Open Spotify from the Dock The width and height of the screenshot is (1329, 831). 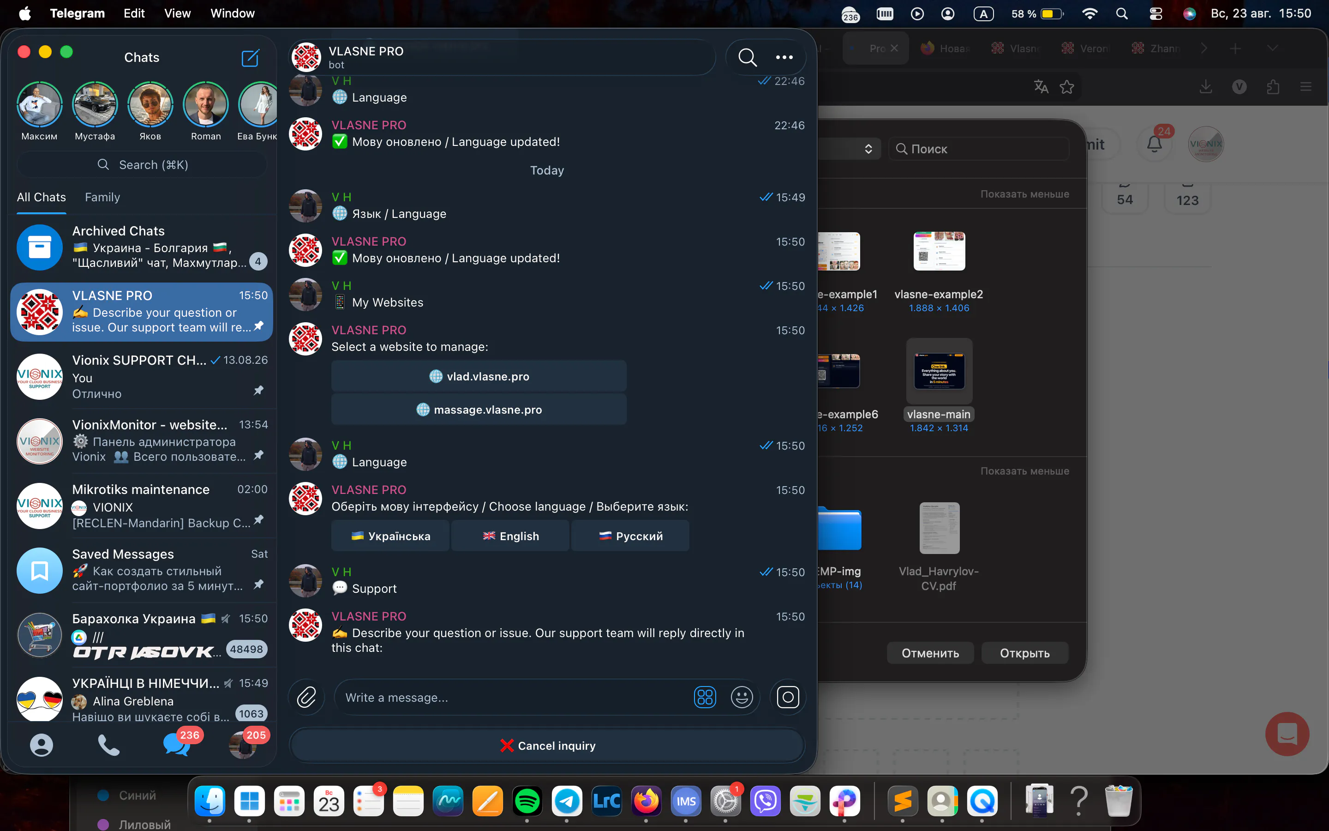pos(527,801)
